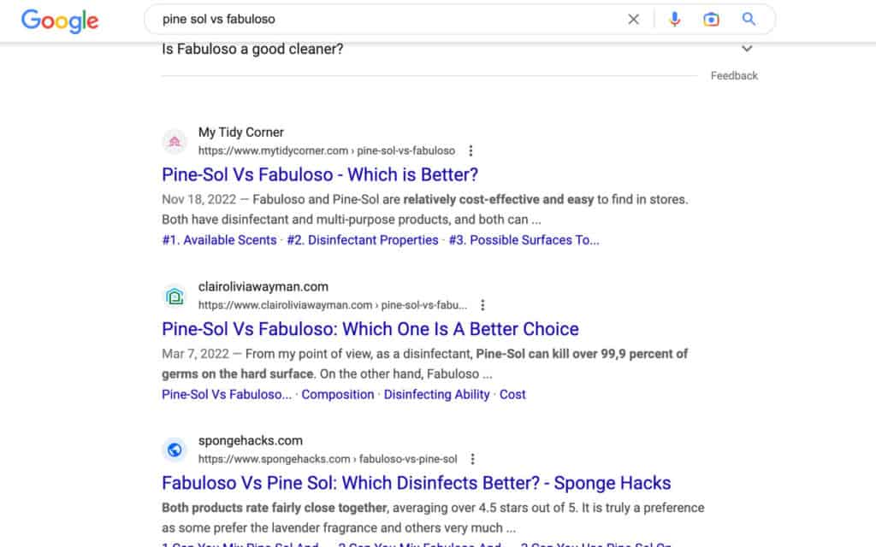Click the Feedback link
Screen dimensions: 876x547
(734, 75)
